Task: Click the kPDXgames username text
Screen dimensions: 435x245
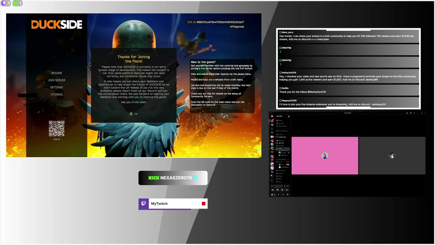Action: click(237, 27)
